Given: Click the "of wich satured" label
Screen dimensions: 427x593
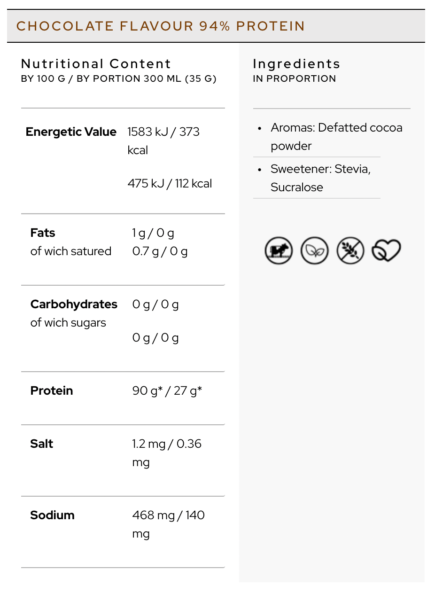Looking at the screenshot, I should pyautogui.click(x=71, y=251).
